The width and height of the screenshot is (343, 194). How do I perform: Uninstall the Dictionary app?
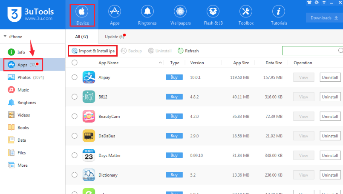tap(330, 175)
